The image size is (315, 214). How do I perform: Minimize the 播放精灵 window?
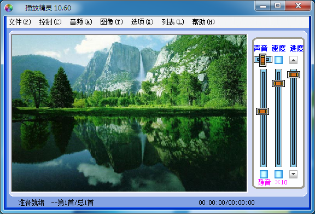coord(262,6)
